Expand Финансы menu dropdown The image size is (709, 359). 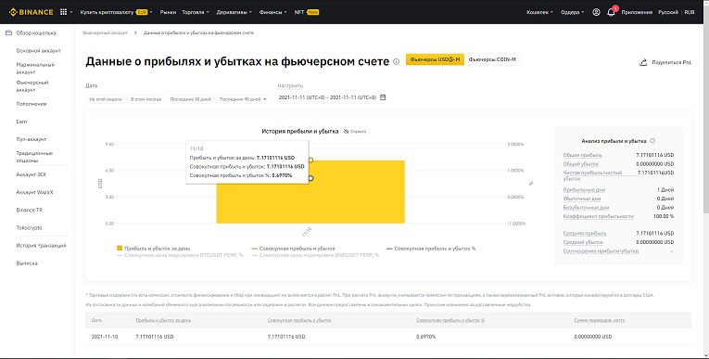[x=273, y=12]
